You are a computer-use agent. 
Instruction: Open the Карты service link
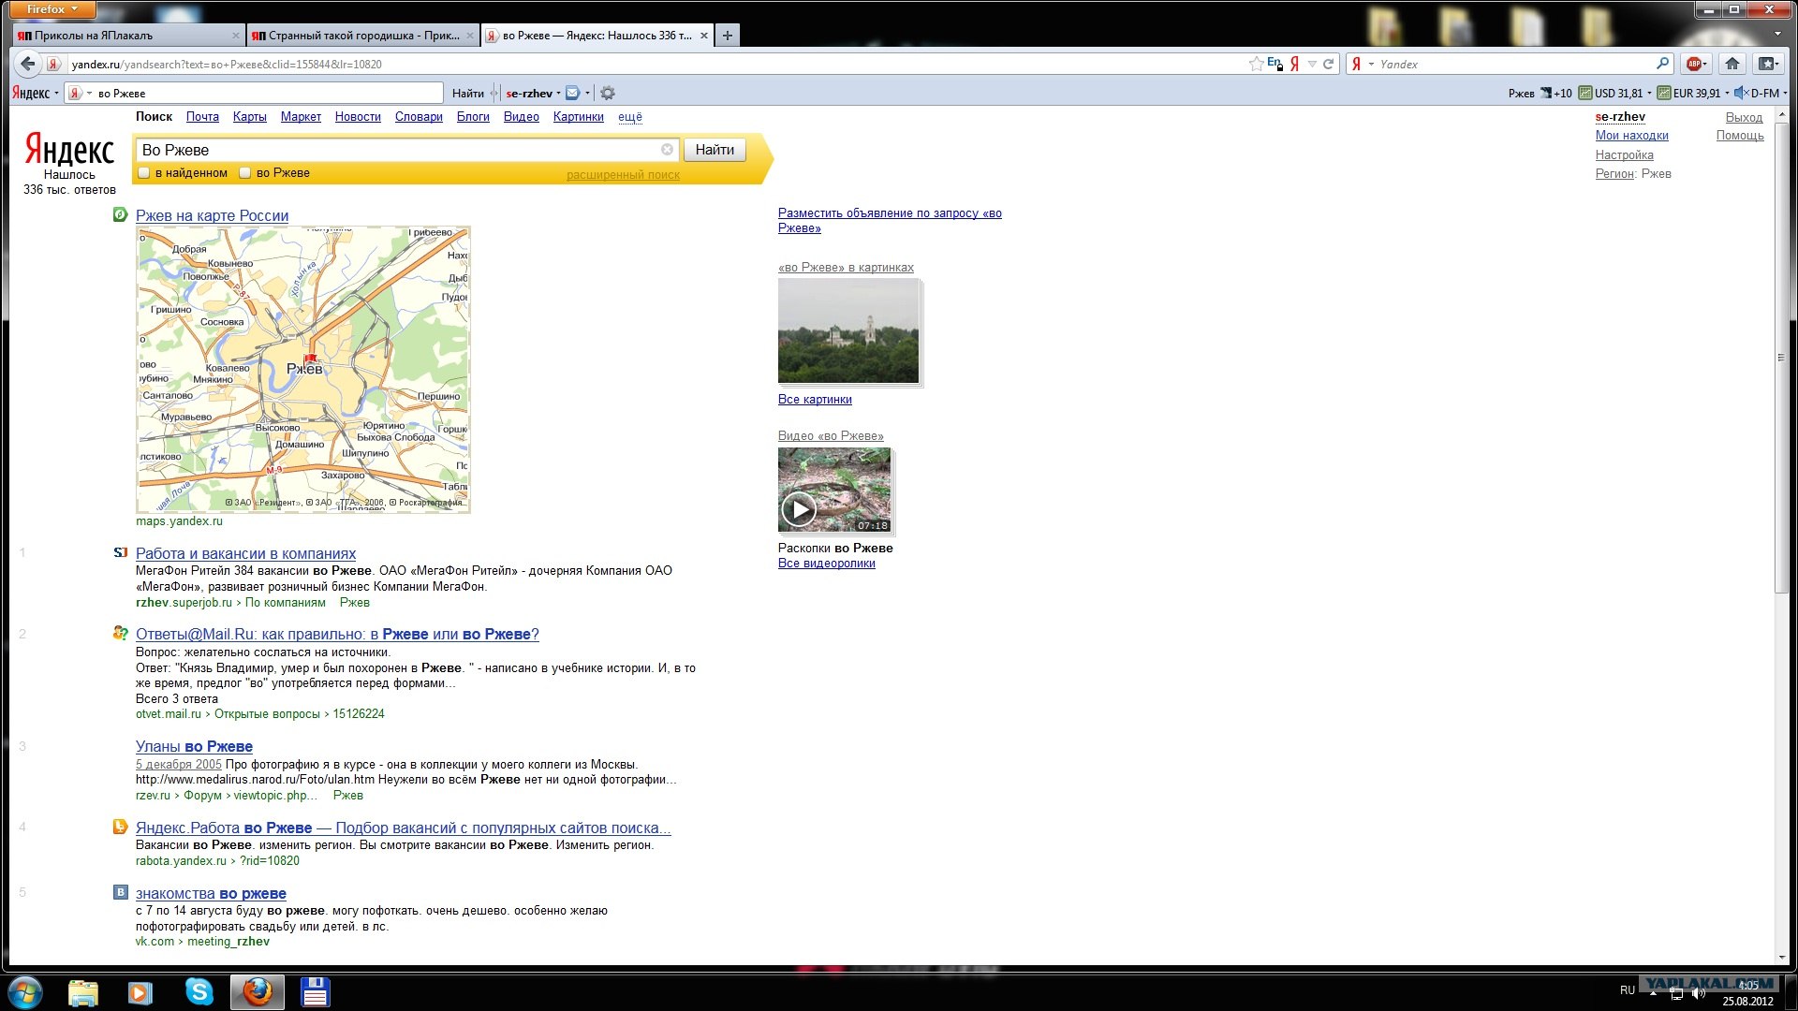pyautogui.click(x=249, y=117)
